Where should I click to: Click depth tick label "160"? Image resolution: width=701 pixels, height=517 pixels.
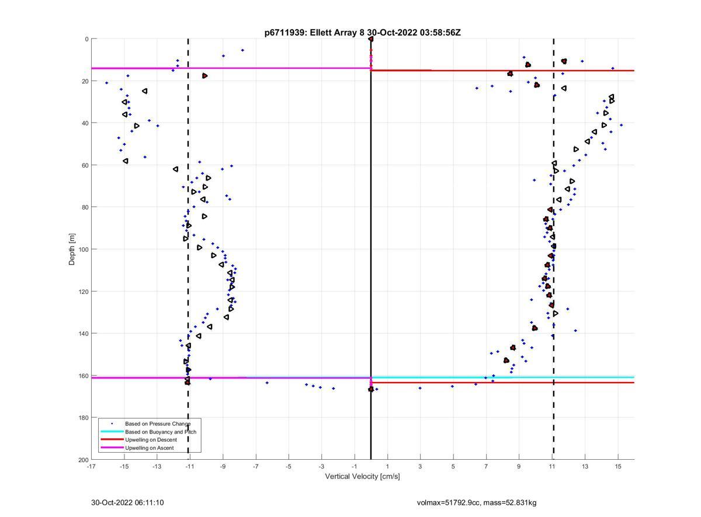click(83, 376)
